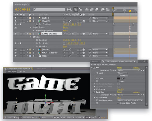Toggle the Shy layers hide switch icon
Viewport: 152px width, 121px height.
click(87, 9)
